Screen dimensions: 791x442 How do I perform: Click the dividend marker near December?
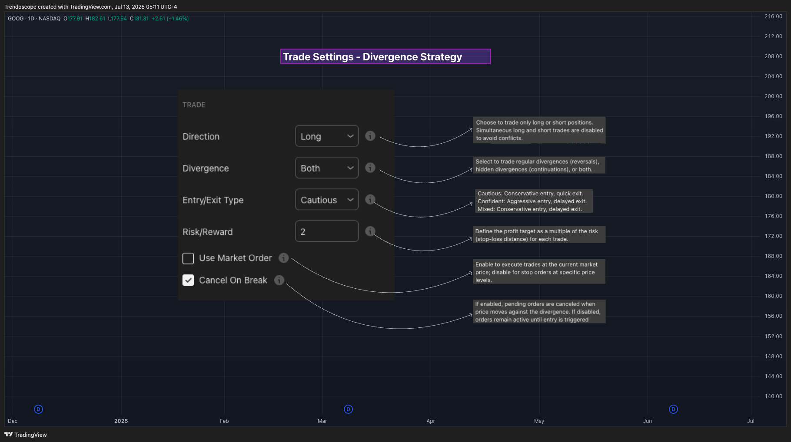(x=38, y=409)
